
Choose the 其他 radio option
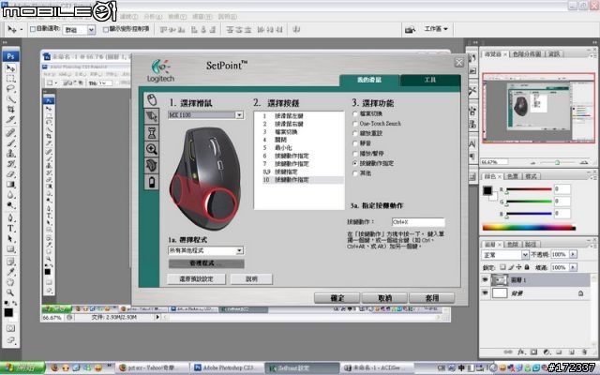(x=355, y=173)
